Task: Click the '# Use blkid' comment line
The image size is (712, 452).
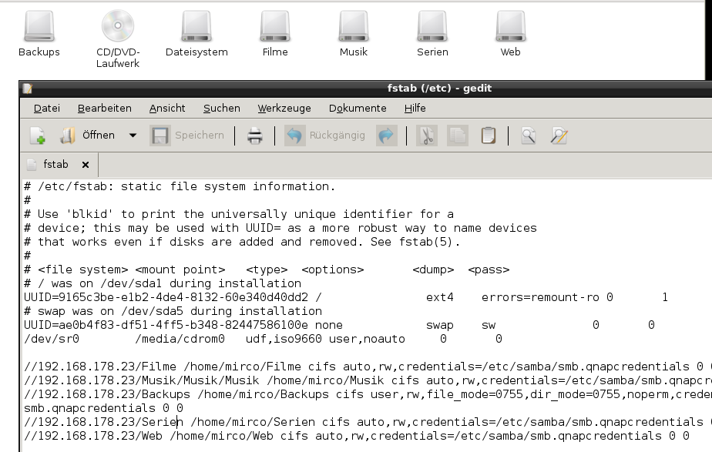Action: [239, 214]
